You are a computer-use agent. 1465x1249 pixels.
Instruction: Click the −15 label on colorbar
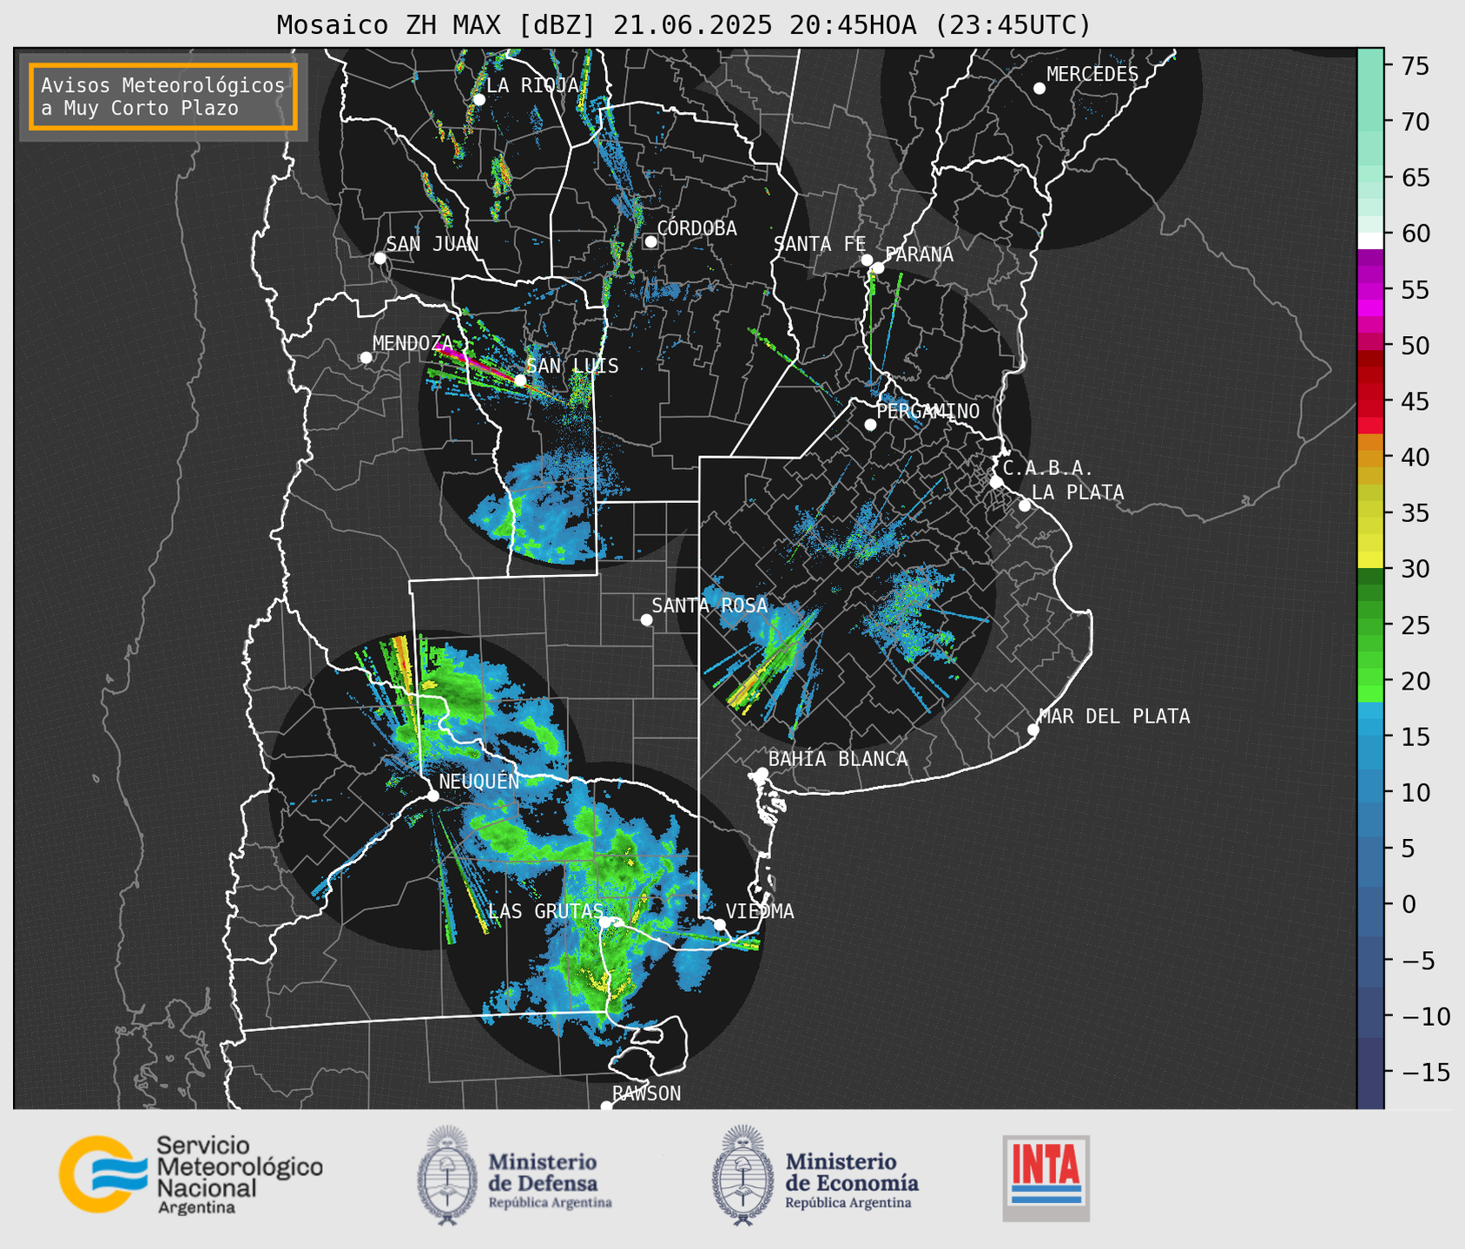pos(1424,1073)
